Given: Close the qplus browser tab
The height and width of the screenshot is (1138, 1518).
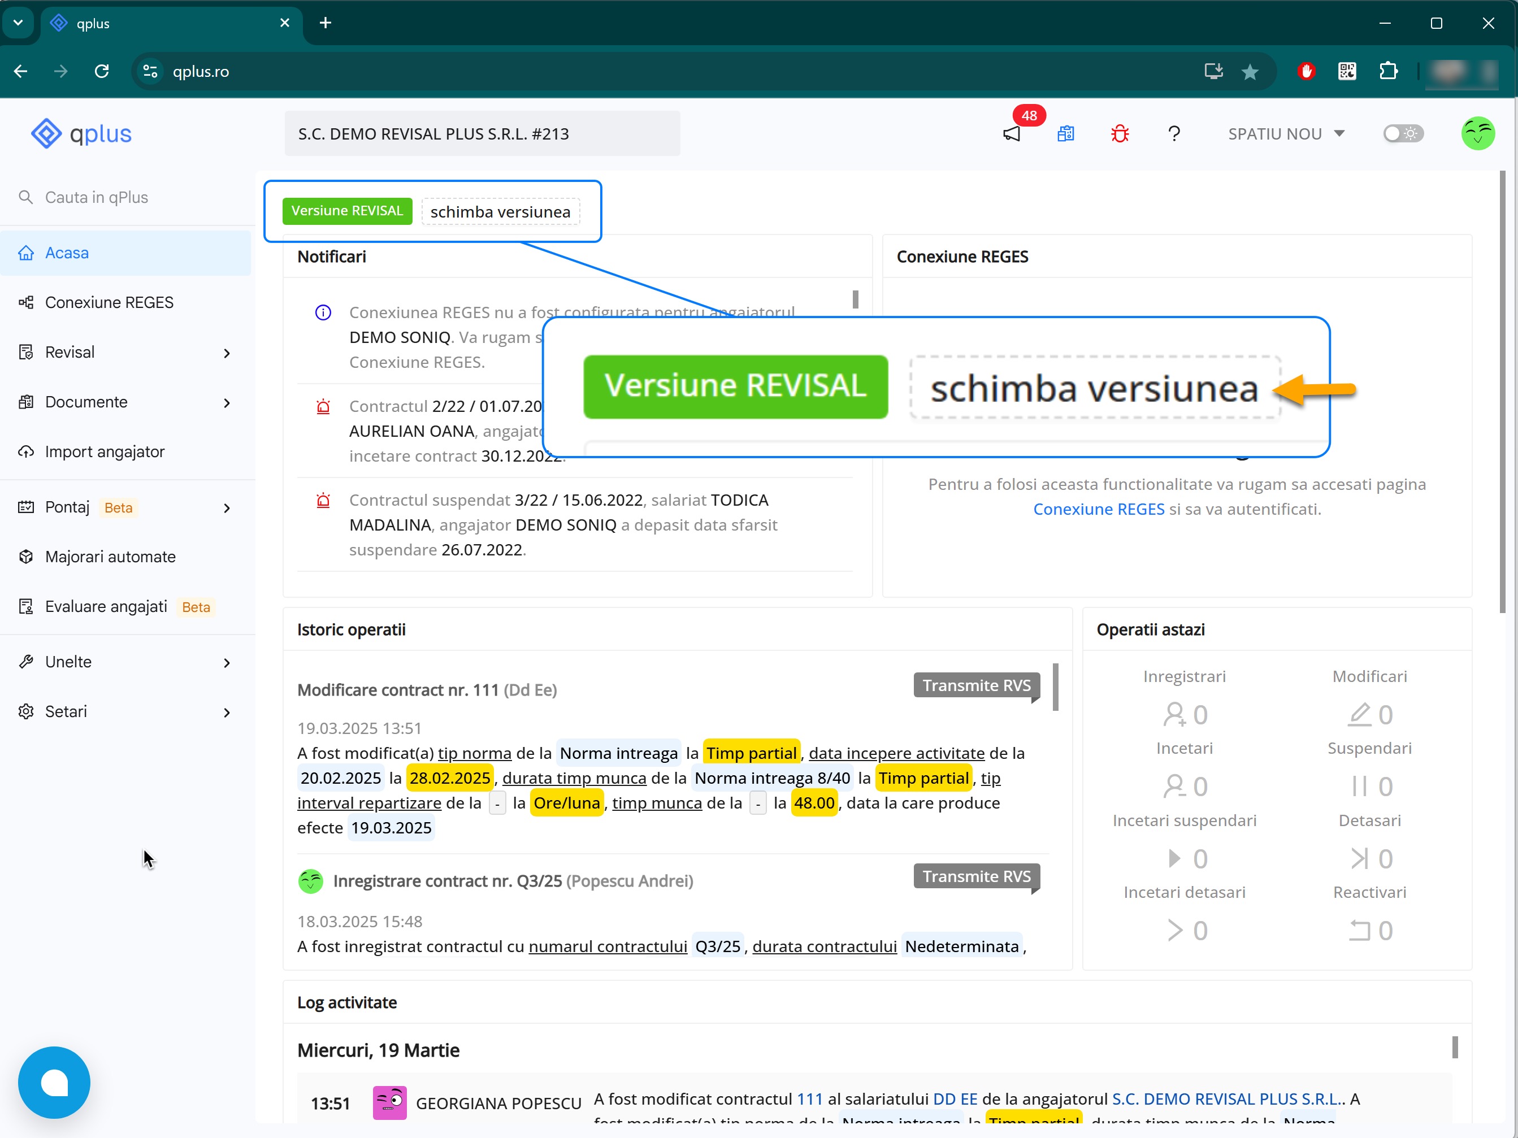Looking at the screenshot, I should click(285, 23).
